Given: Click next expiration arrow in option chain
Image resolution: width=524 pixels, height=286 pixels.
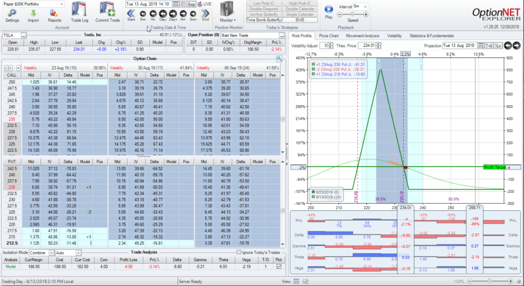Looking at the screenshot, I should [x=10, y=68].
